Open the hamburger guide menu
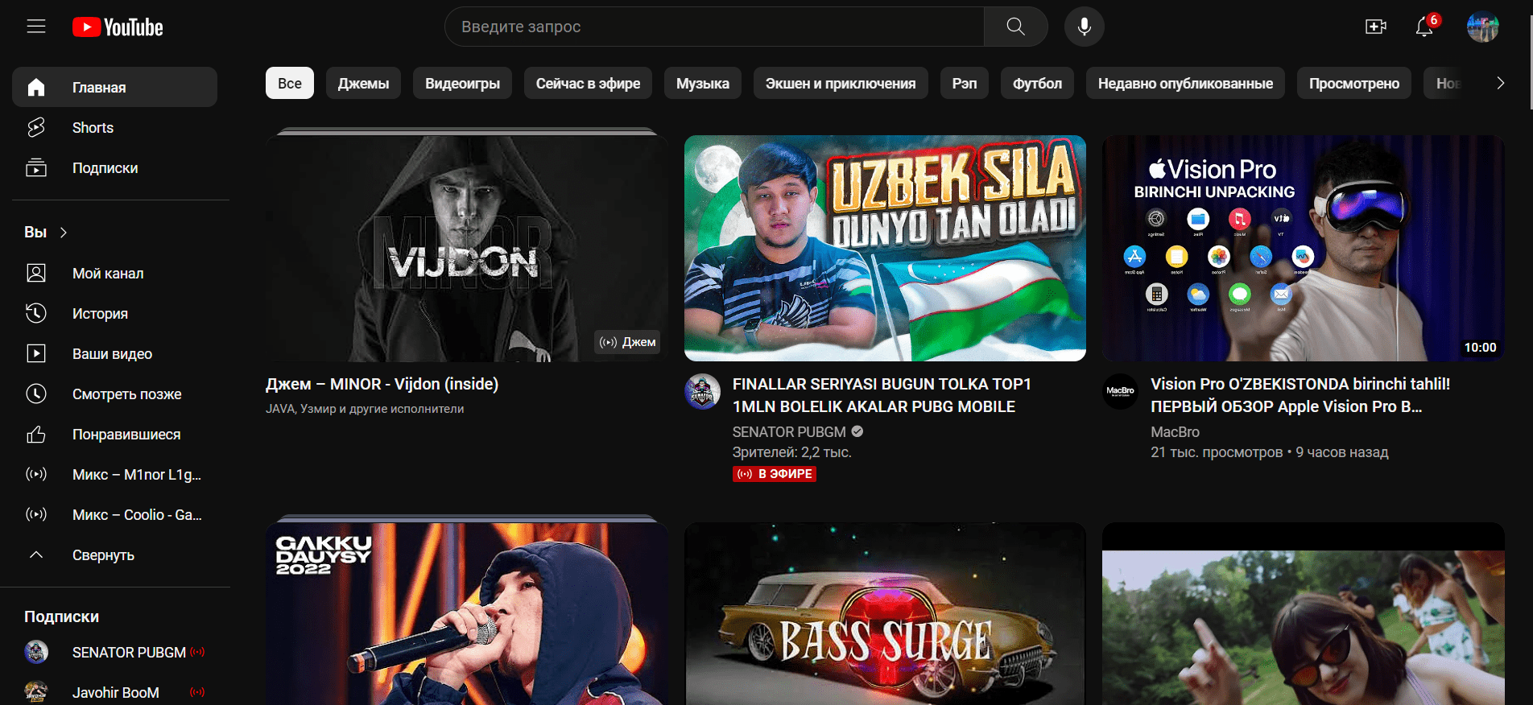This screenshot has height=705, width=1533. tap(36, 27)
